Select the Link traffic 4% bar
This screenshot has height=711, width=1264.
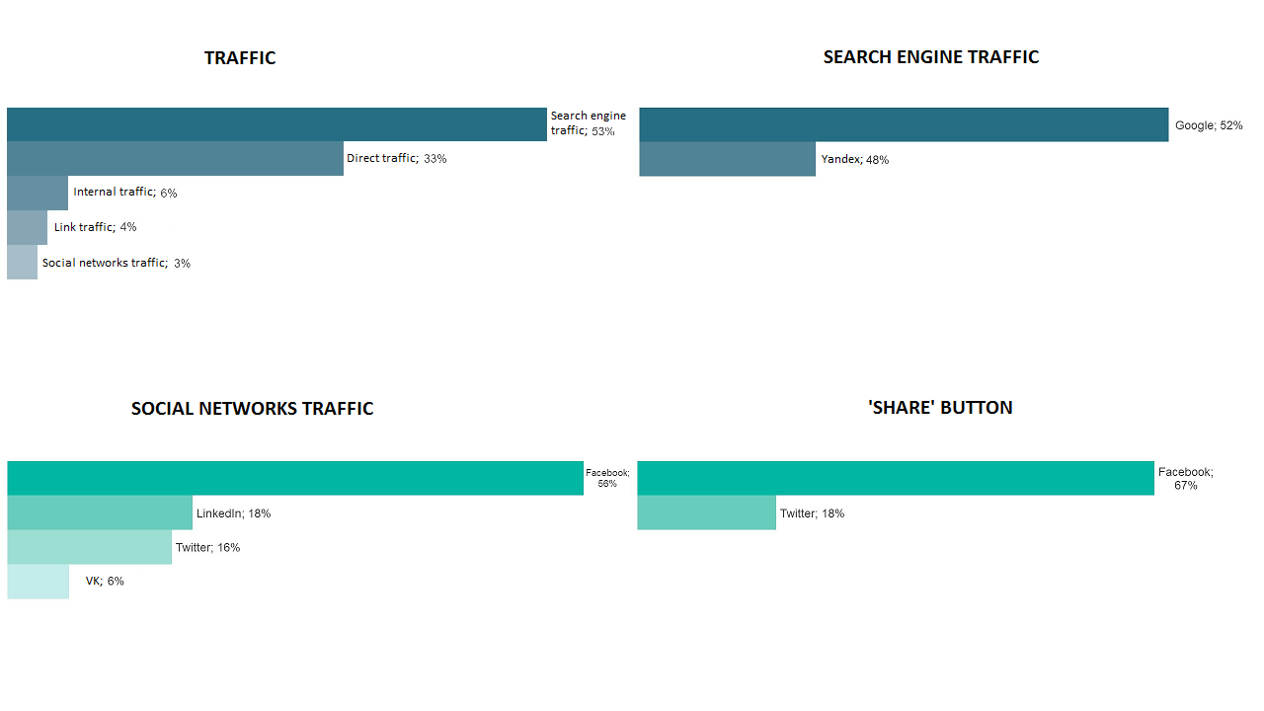tap(27, 227)
